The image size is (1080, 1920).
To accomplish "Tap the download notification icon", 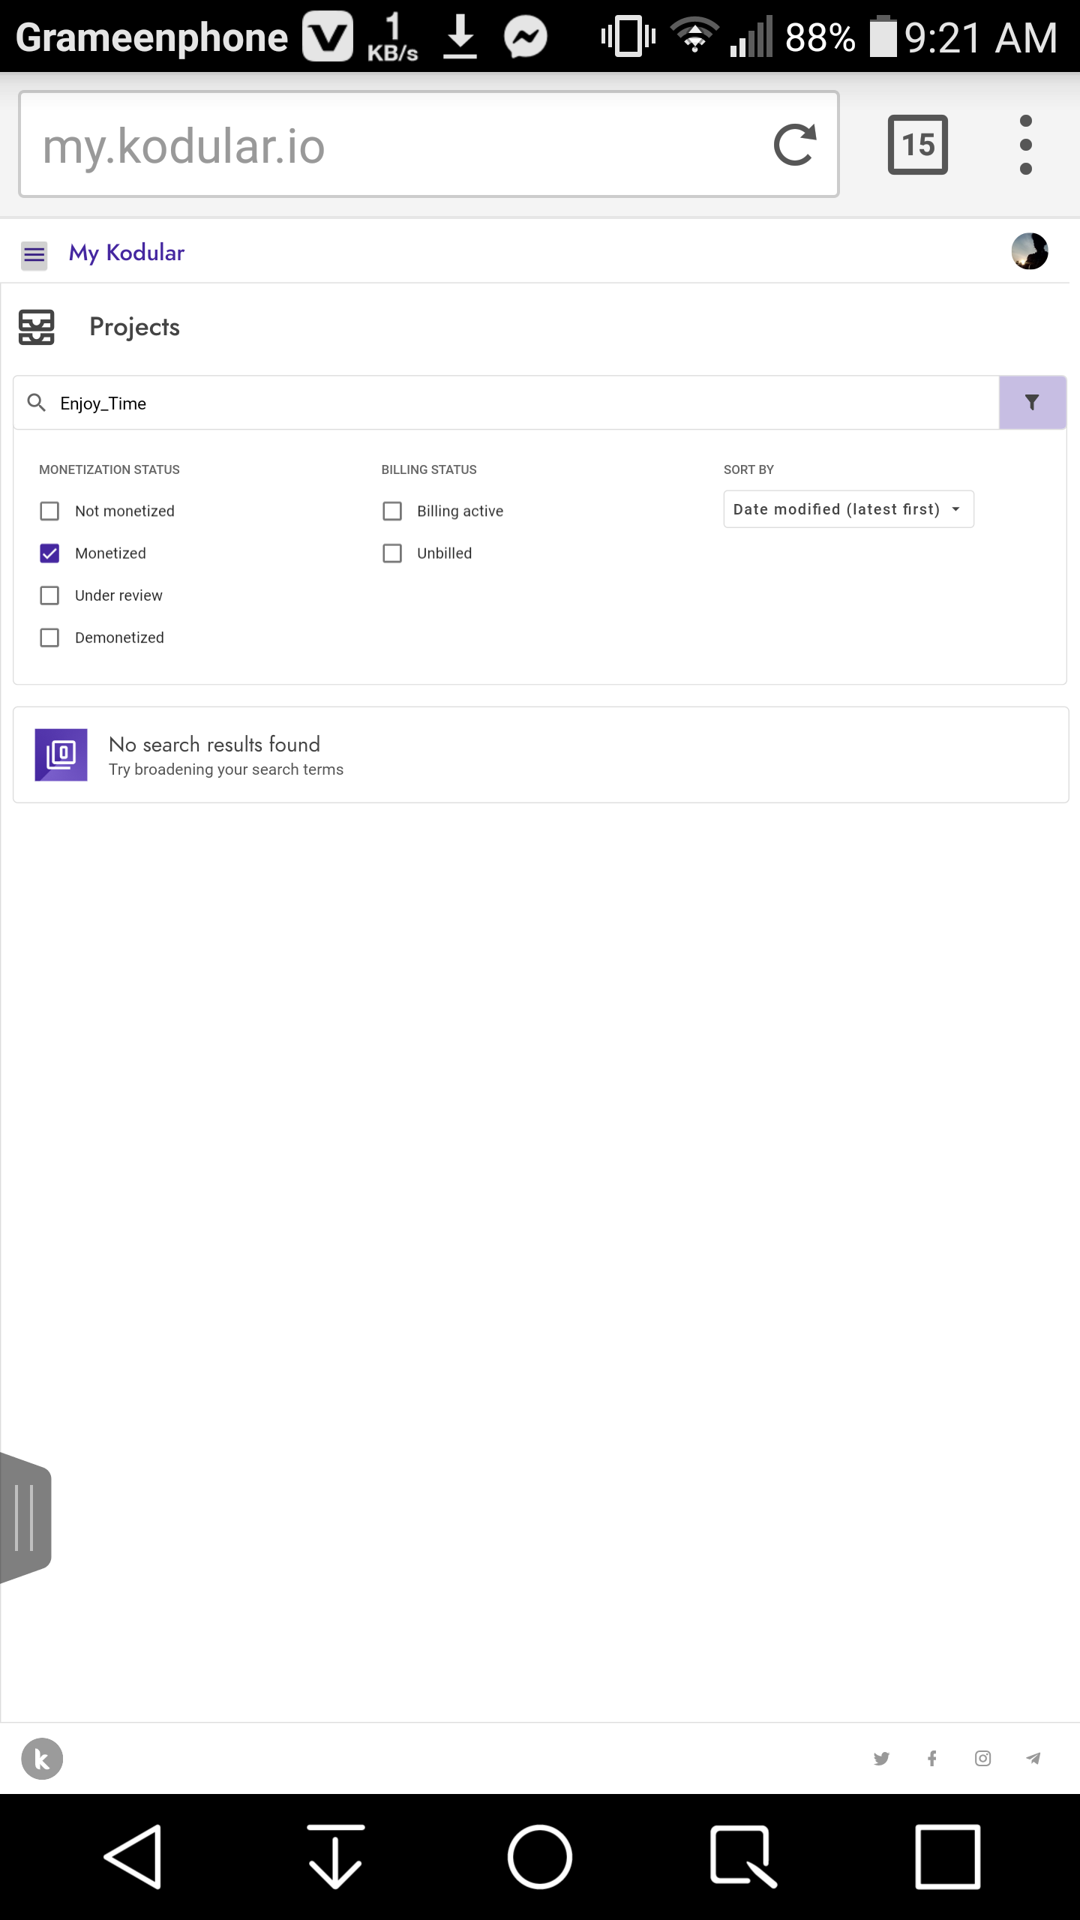I will 460,37.
